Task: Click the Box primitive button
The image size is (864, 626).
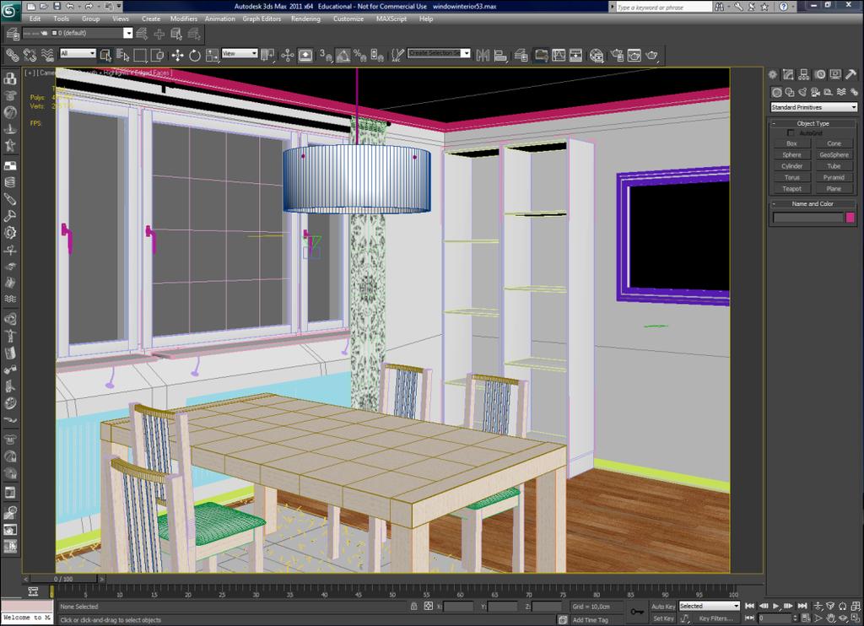Action: coord(791,143)
